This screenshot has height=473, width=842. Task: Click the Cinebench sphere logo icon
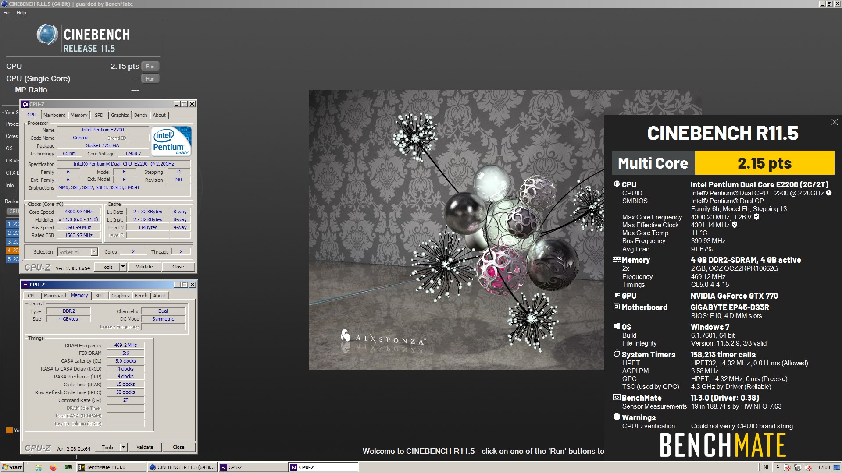47,35
